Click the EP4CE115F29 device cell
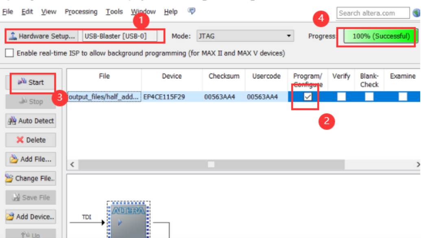Screen dimensions: 421x238 click(172, 97)
